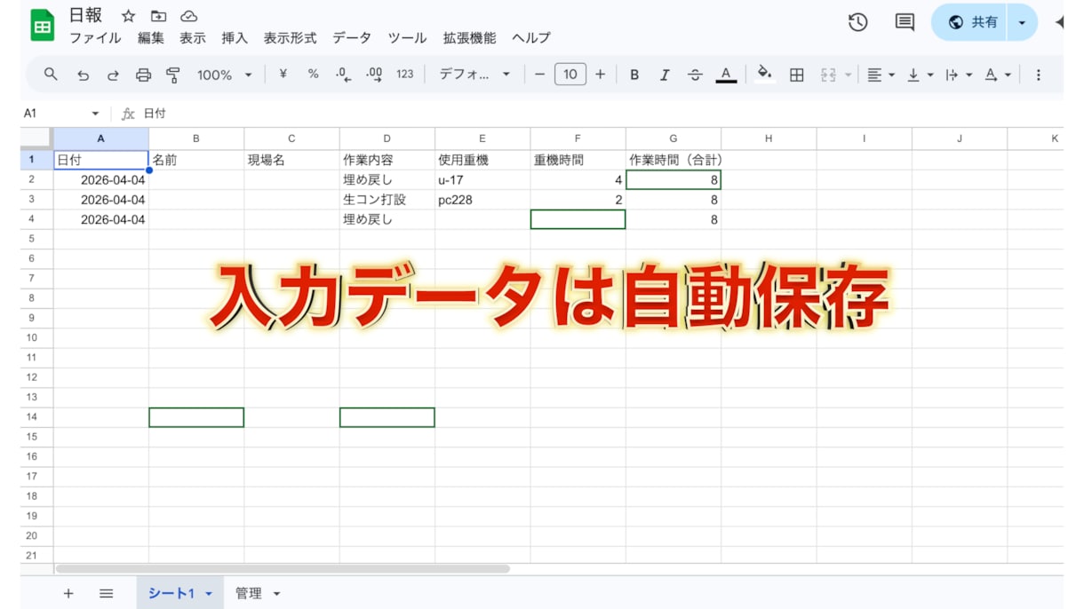Open the fill color picker
This screenshot has height=609, width=1084.
764,75
